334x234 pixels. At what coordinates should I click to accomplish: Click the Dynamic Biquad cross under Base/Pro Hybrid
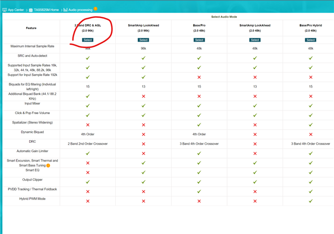tap(311, 134)
